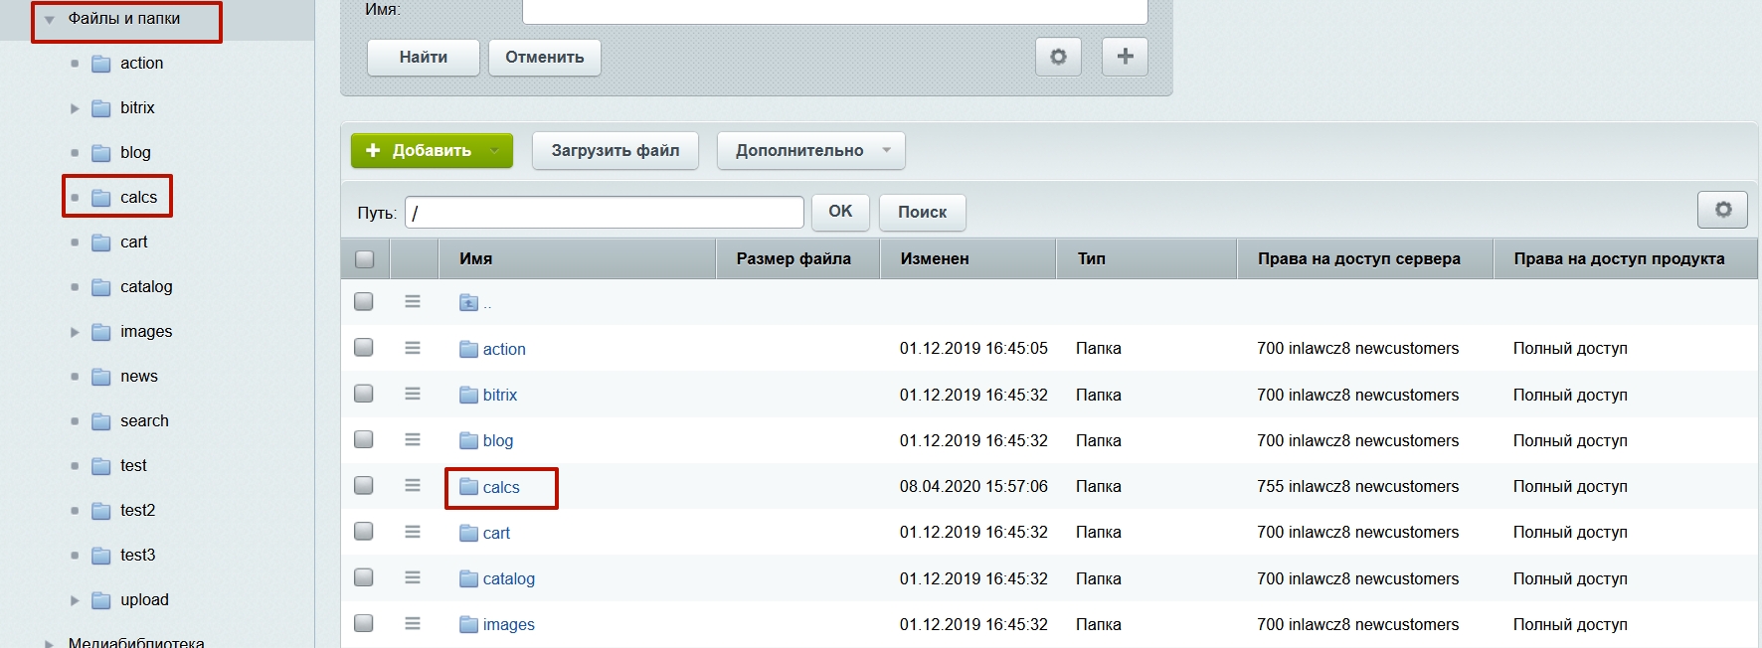Image resolution: width=1762 pixels, height=648 pixels.
Task: Toggle the select-all checkbox in table header
Action: point(365,258)
